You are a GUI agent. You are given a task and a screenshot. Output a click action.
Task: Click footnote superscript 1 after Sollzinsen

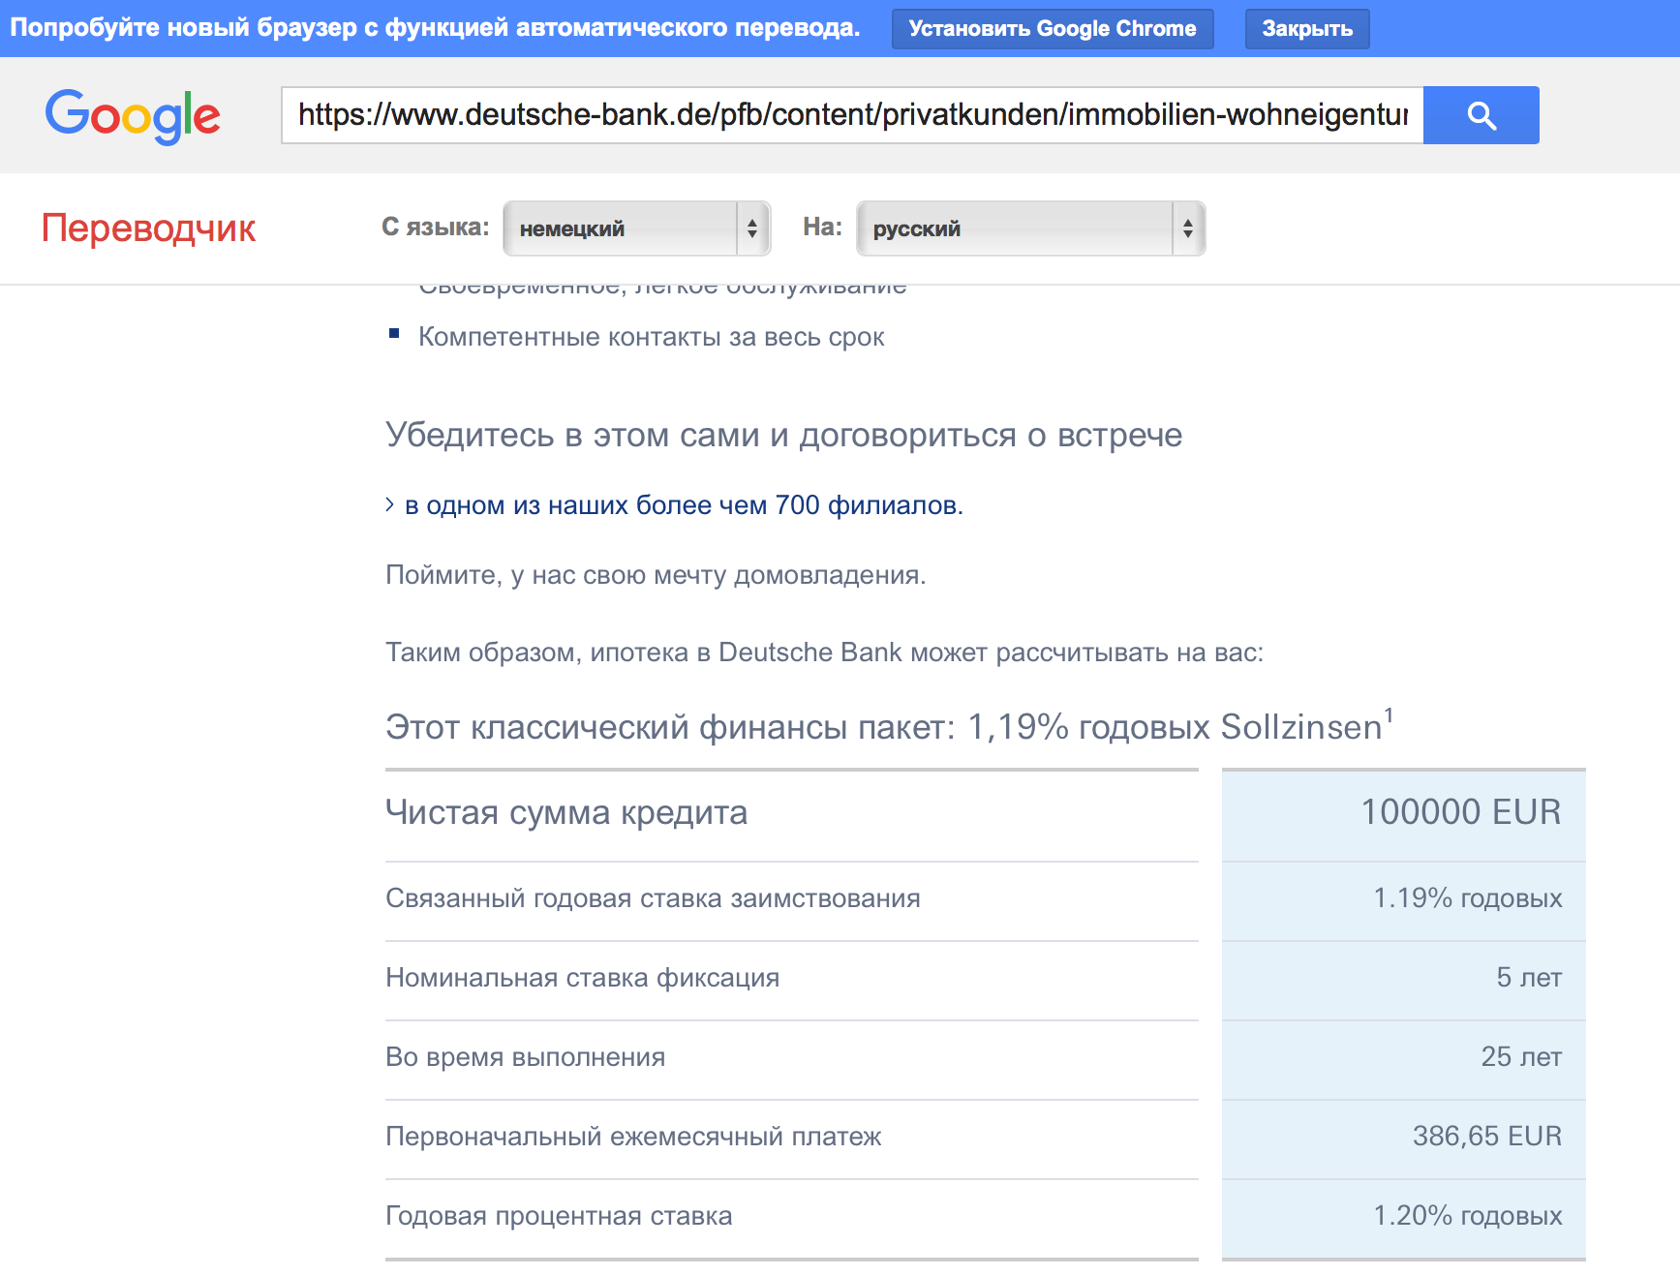pos(1389,715)
